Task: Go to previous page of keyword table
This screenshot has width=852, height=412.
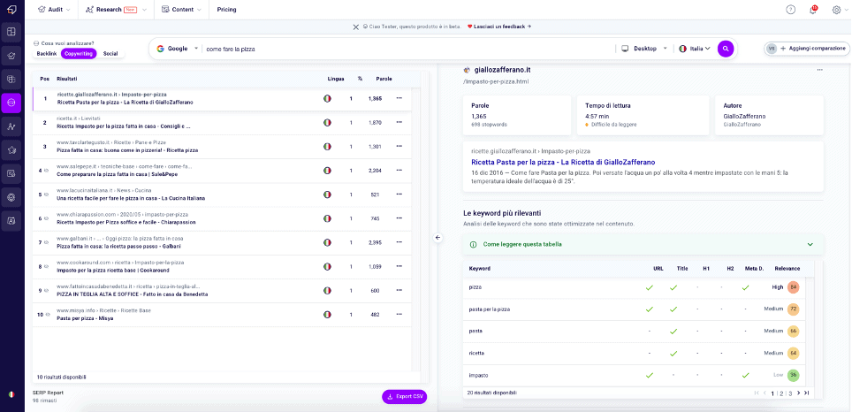Action: pyautogui.click(x=765, y=393)
